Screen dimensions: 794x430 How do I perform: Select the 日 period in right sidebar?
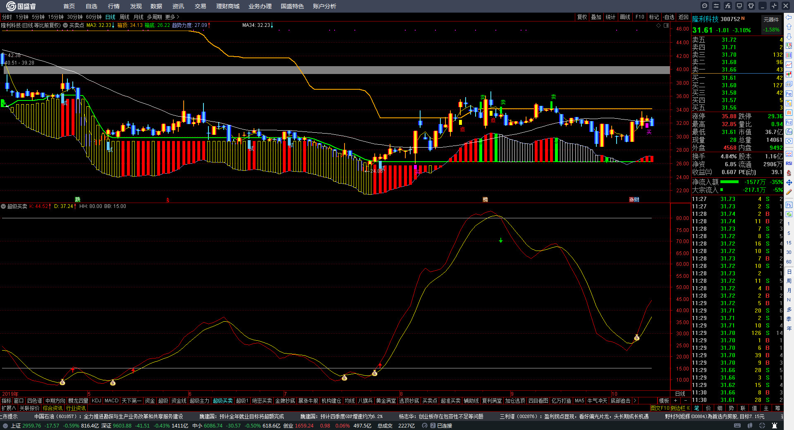(789, 272)
